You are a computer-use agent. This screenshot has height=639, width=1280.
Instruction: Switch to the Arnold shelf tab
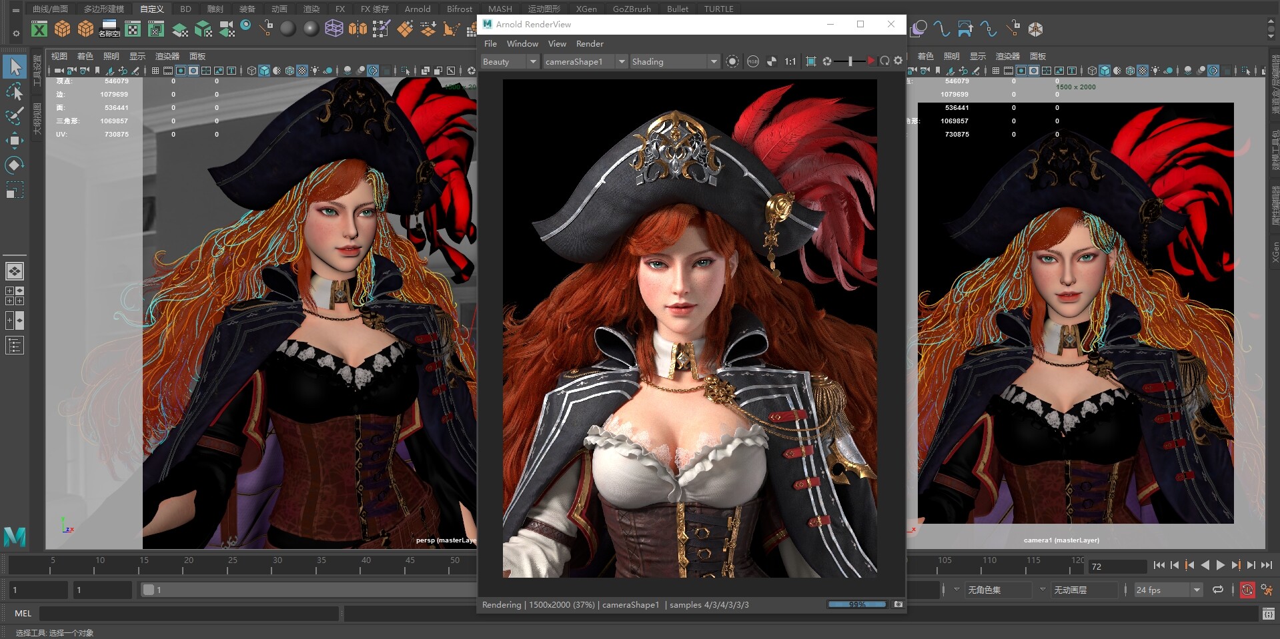(x=418, y=9)
